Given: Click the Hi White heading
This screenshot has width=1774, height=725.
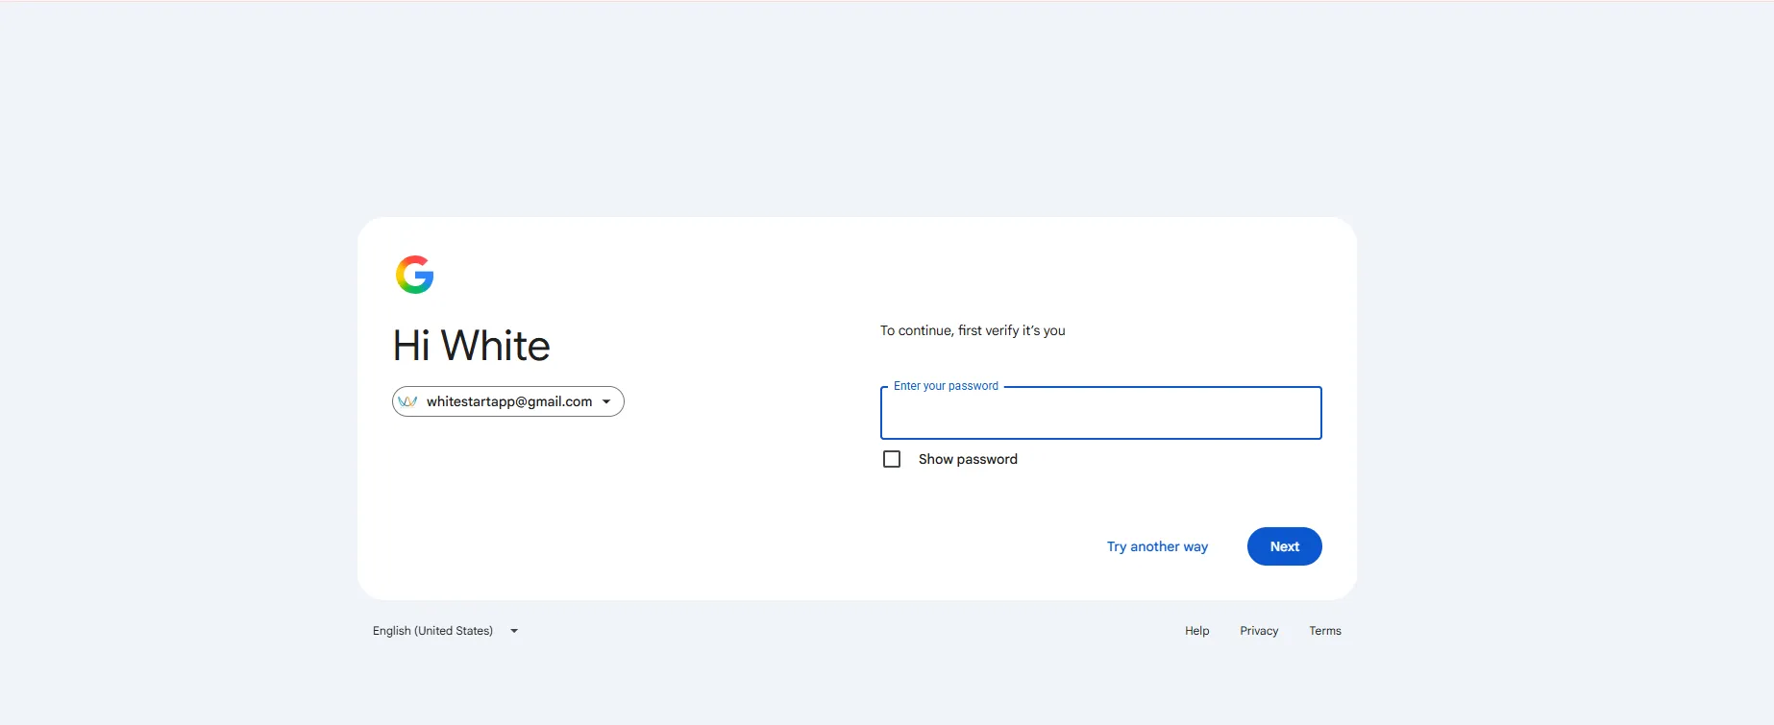Looking at the screenshot, I should tap(472, 346).
